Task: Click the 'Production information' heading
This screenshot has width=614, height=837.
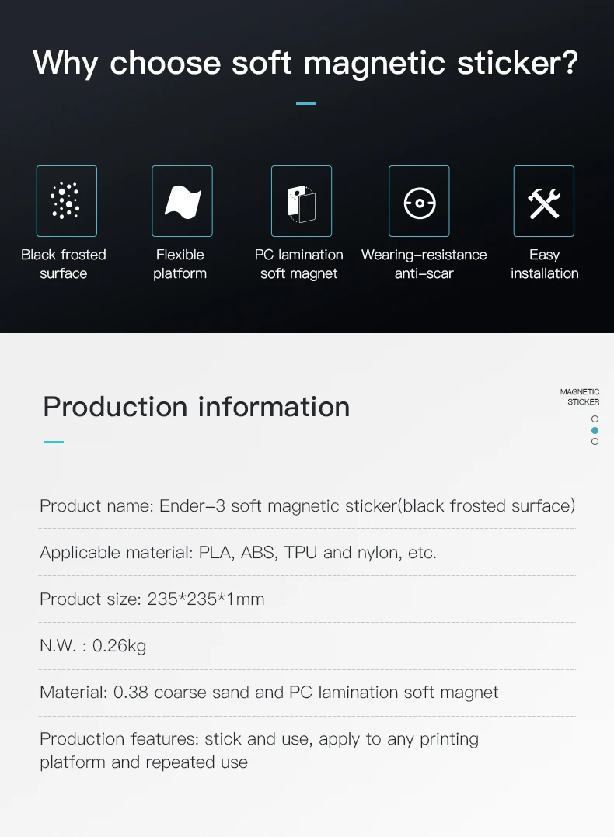Action: click(197, 406)
